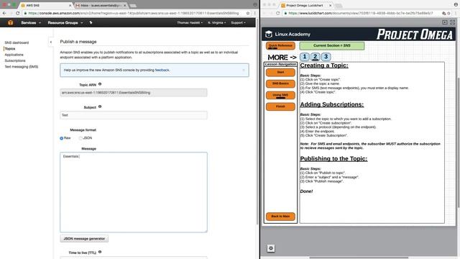Open the Lucidchart presentation view icon
460x259 pixels.
click(445, 22)
